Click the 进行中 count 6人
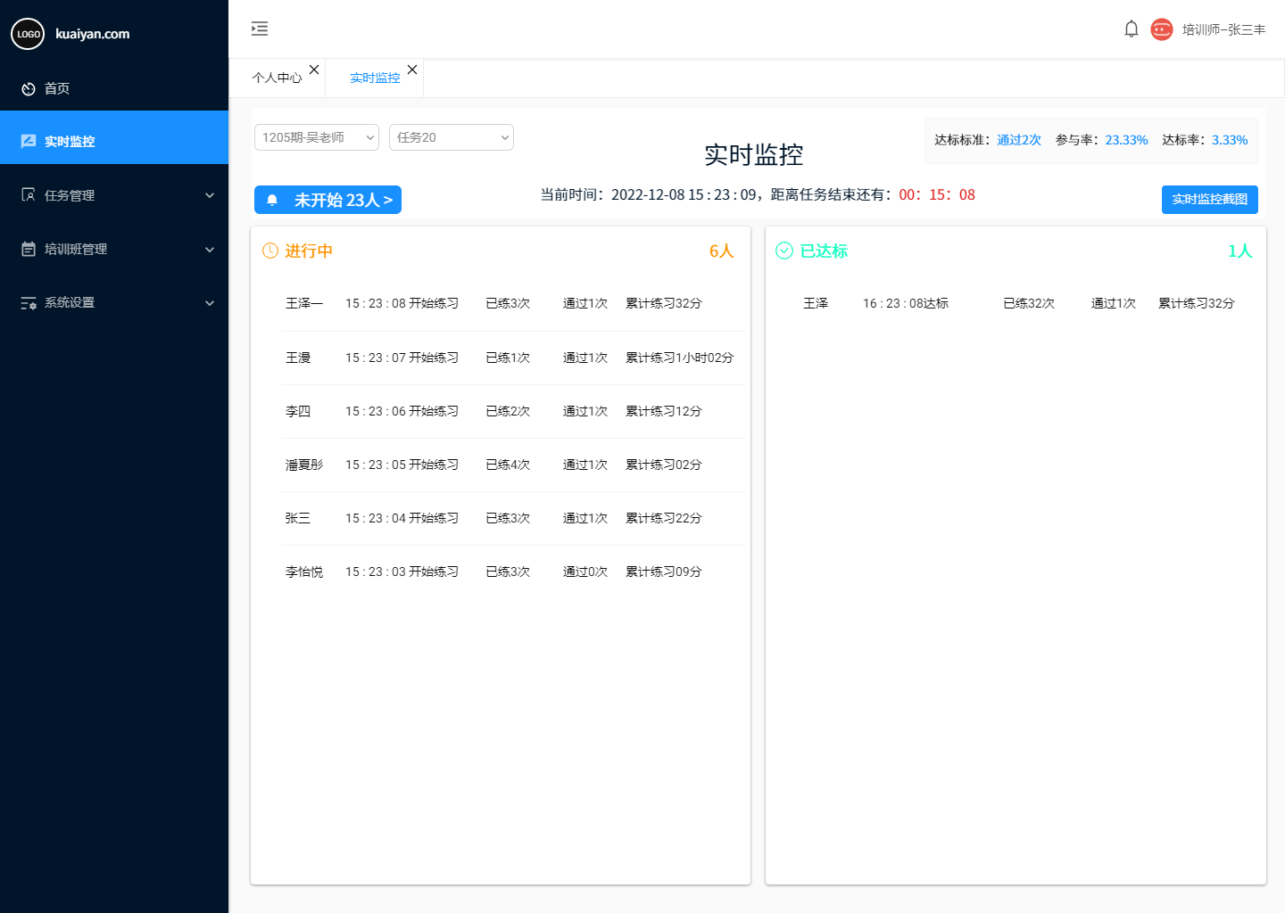 (721, 251)
